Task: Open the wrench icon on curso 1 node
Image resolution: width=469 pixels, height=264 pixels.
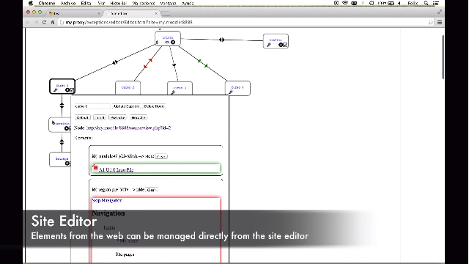Action: click(x=56, y=89)
